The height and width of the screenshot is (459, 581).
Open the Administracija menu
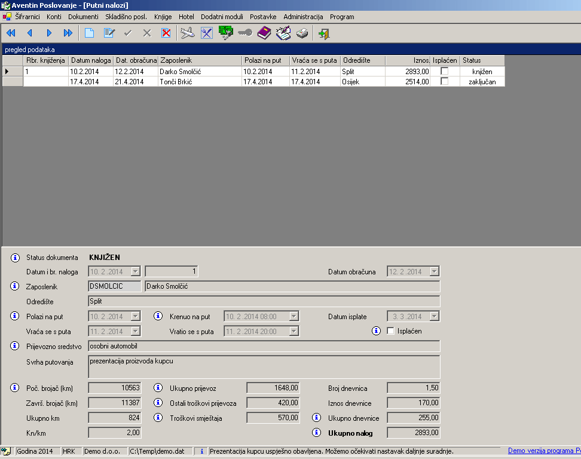[x=303, y=17]
